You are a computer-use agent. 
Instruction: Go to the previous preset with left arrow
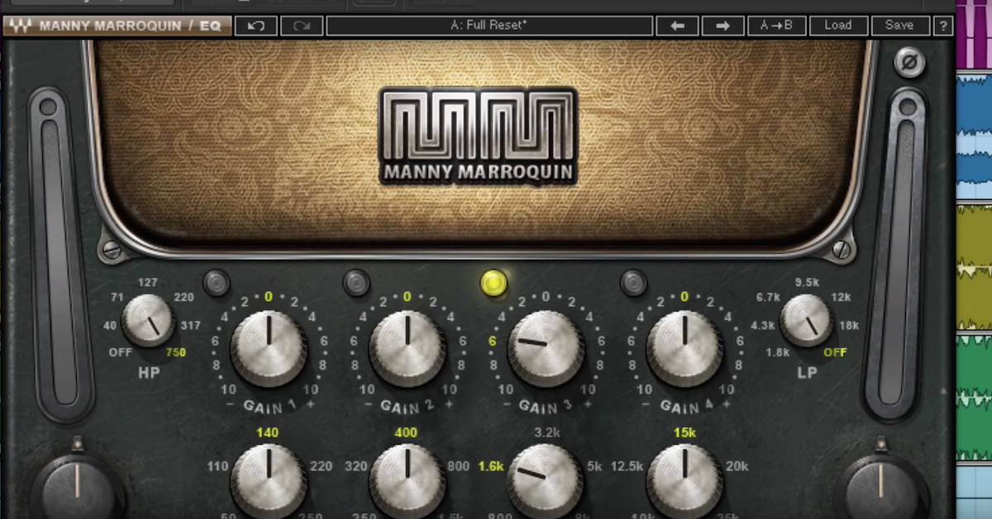coord(677,26)
